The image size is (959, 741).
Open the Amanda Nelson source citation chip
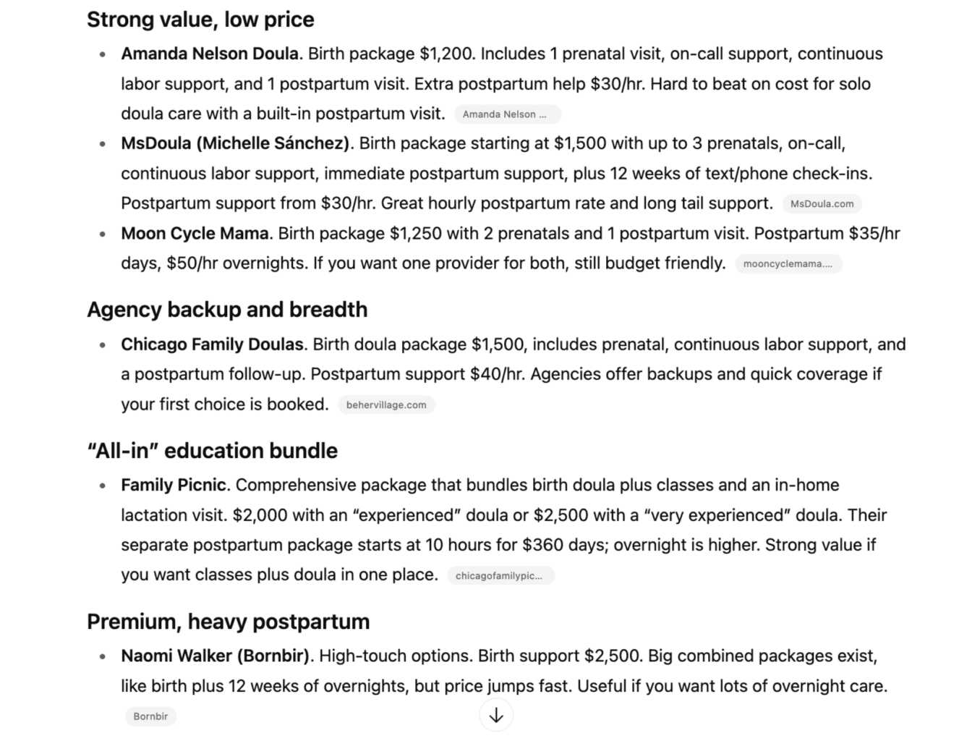[507, 114]
